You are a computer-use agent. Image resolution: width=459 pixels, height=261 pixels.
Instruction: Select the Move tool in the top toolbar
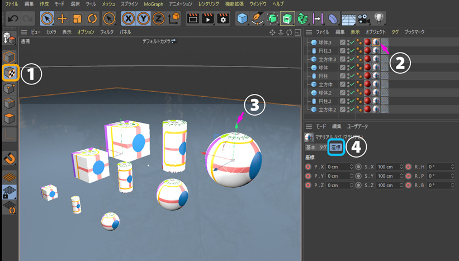pyautogui.click(x=62, y=18)
